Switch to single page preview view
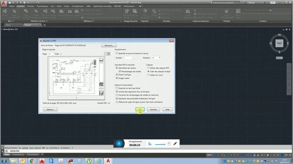Viewport: 293px width, 164px height. [106, 54]
